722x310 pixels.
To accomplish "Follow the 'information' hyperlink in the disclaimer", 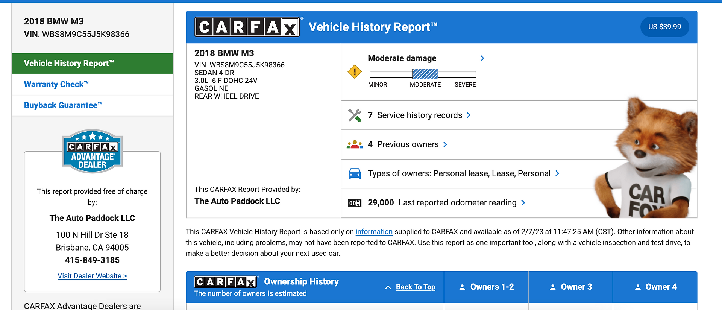I will 374,232.
